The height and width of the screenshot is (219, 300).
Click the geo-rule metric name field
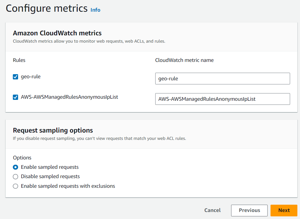222,79
